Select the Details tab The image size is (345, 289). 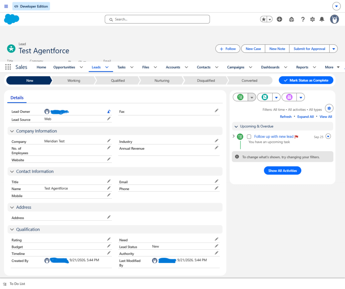17,98
